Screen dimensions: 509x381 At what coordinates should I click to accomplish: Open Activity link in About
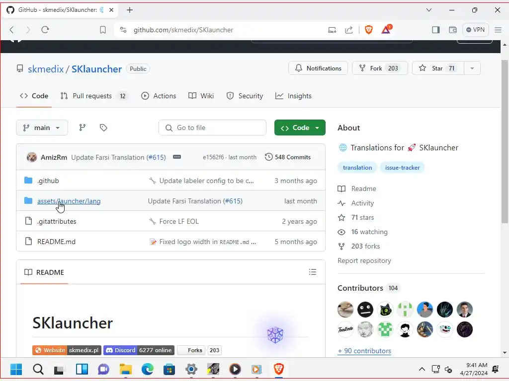(x=356, y=203)
